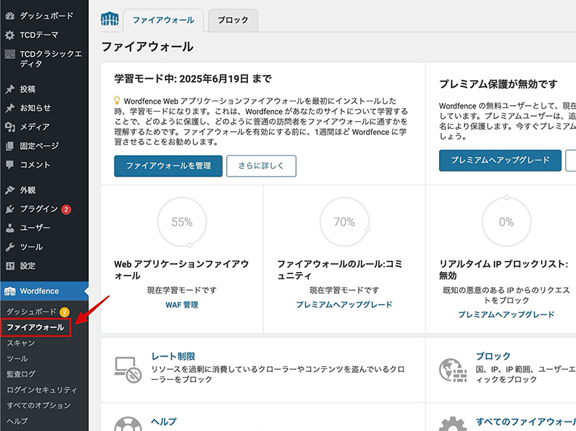Click the lightbulb icon in learning mode notice

(117, 101)
